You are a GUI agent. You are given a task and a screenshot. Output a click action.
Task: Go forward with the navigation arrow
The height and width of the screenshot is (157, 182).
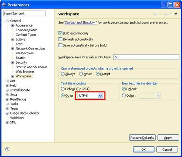coord(166,14)
